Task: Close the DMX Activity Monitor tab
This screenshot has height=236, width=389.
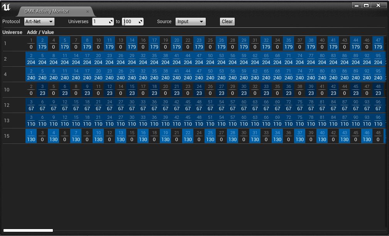Action: tap(88, 11)
